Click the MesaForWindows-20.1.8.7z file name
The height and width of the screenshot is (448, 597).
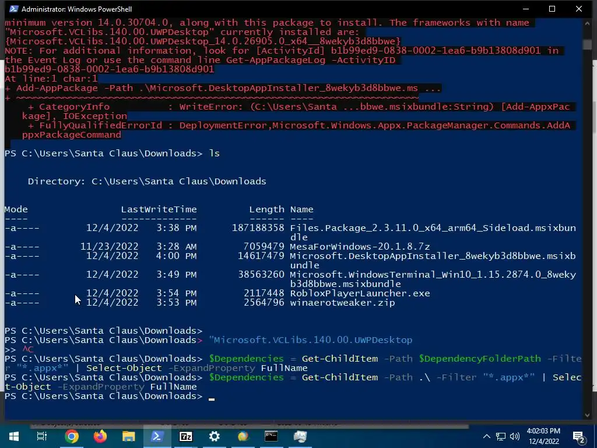pyautogui.click(x=360, y=247)
